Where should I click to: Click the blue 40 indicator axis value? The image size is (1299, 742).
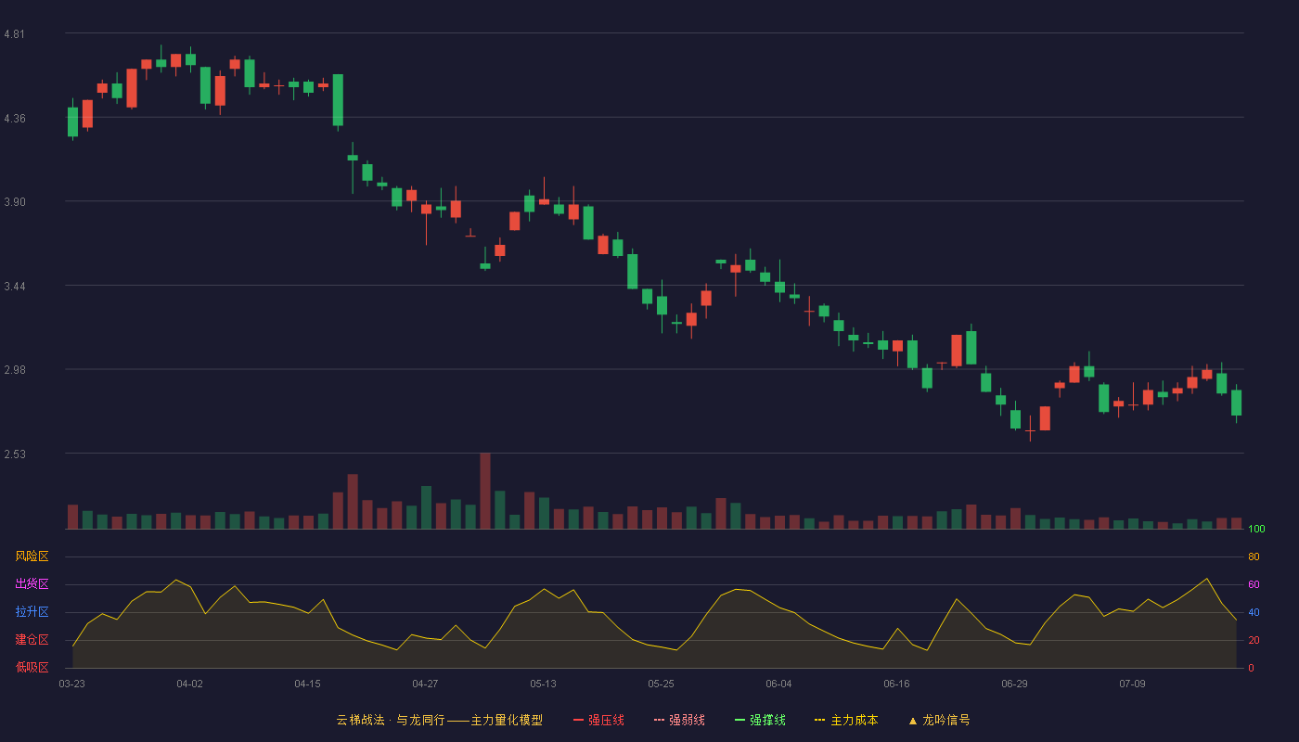pyautogui.click(x=1254, y=612)
